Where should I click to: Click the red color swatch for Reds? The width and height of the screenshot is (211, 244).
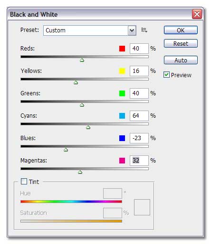[122, 49]
